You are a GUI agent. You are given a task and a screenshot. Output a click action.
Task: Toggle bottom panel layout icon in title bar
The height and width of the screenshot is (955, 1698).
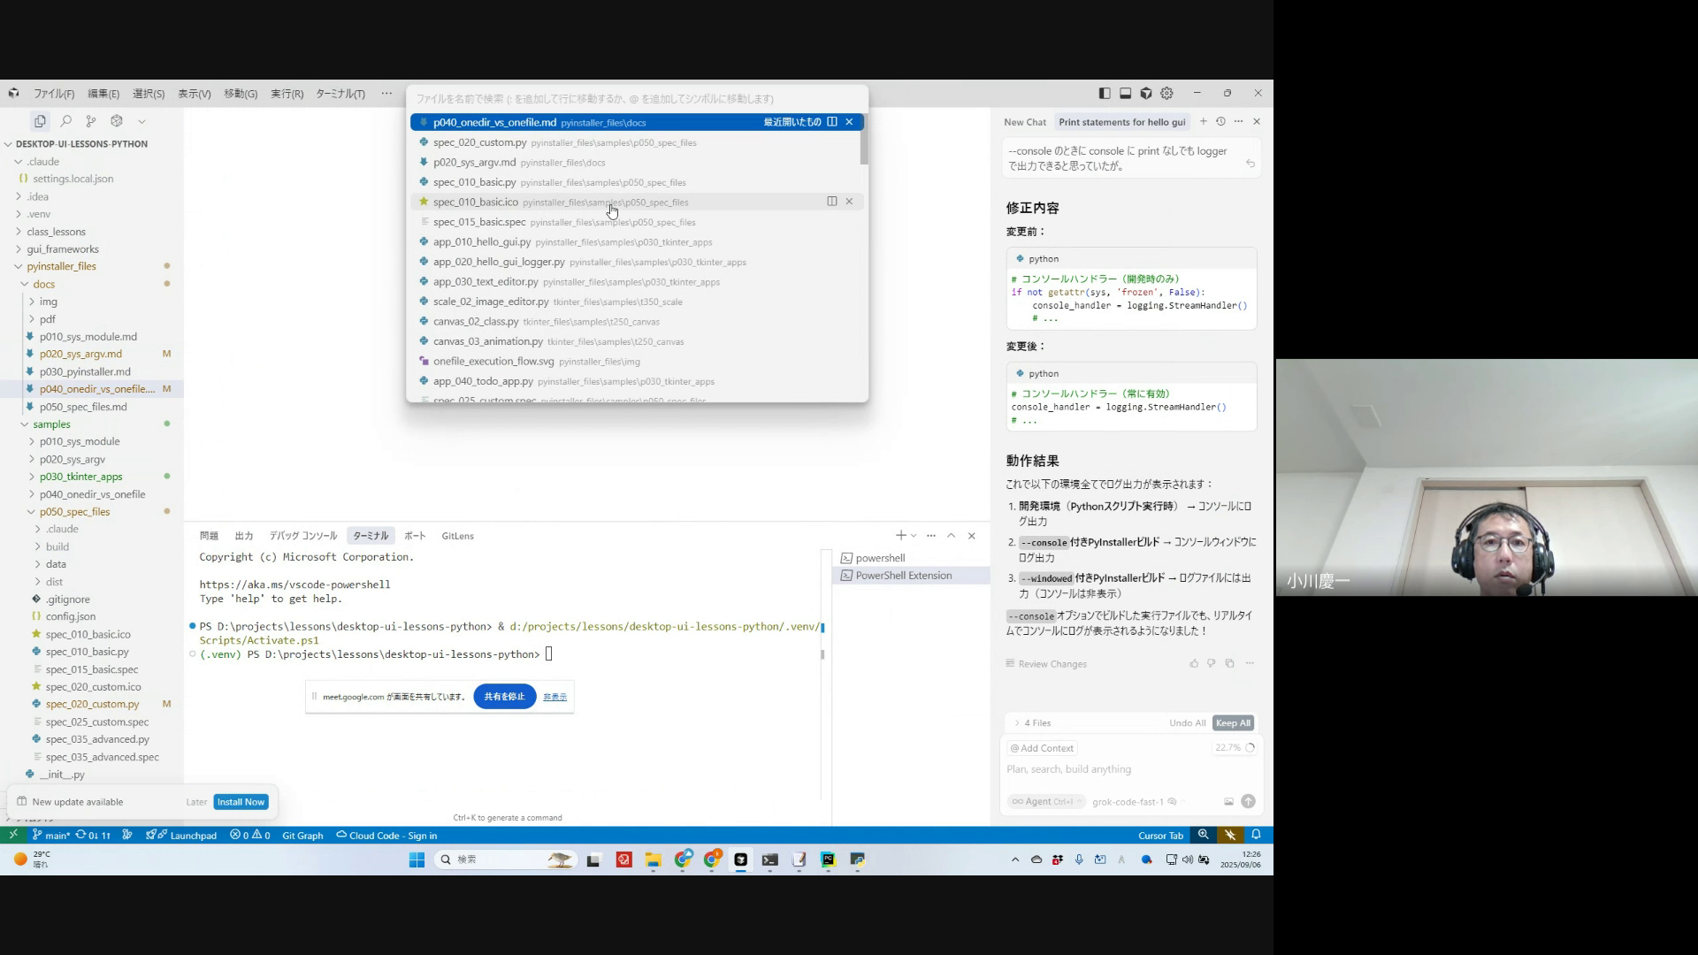(x=1125, y=93)
